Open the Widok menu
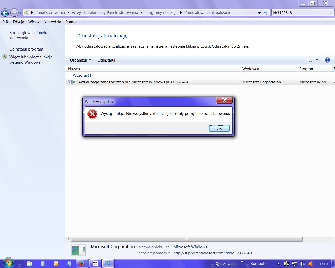Screen dimensions: 335x268 [34, 22]
